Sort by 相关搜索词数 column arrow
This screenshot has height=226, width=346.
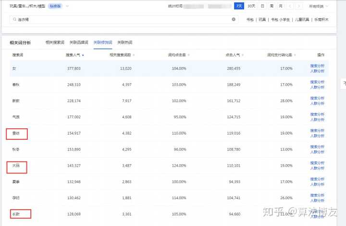click(134, 55)
